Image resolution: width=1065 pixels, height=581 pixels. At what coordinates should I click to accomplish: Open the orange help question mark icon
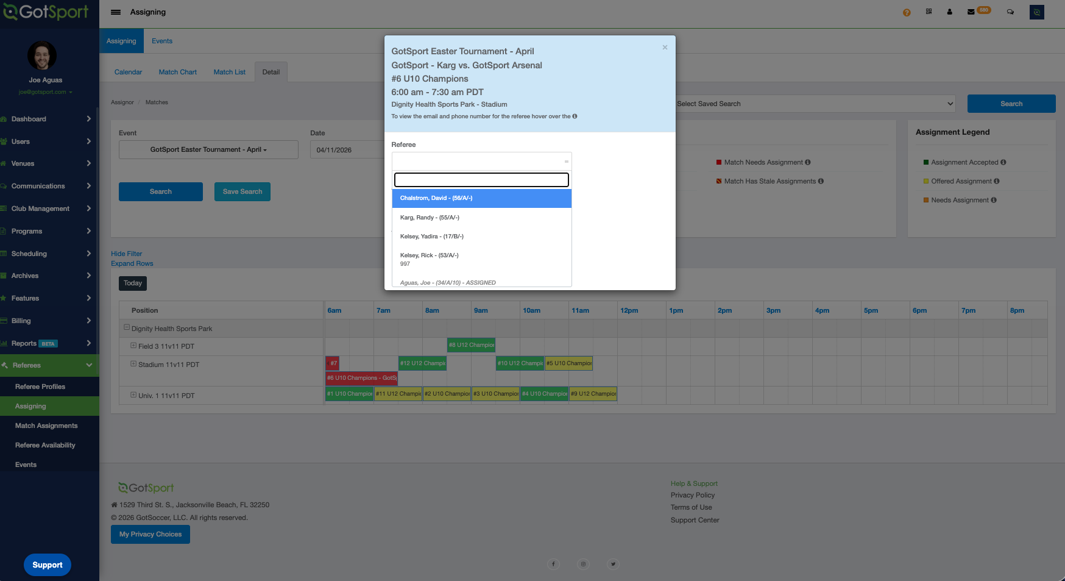[907, 12]
